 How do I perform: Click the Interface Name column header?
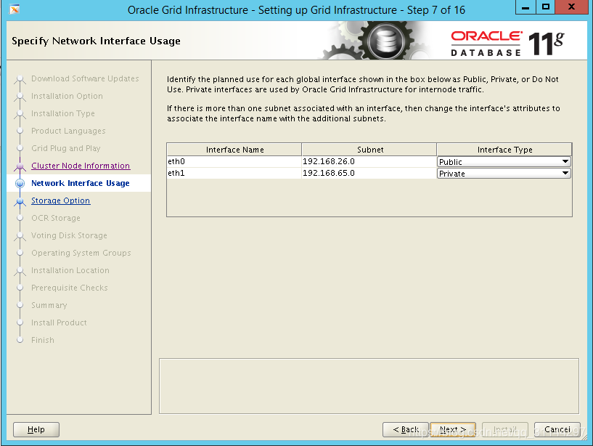coord(234,150)
